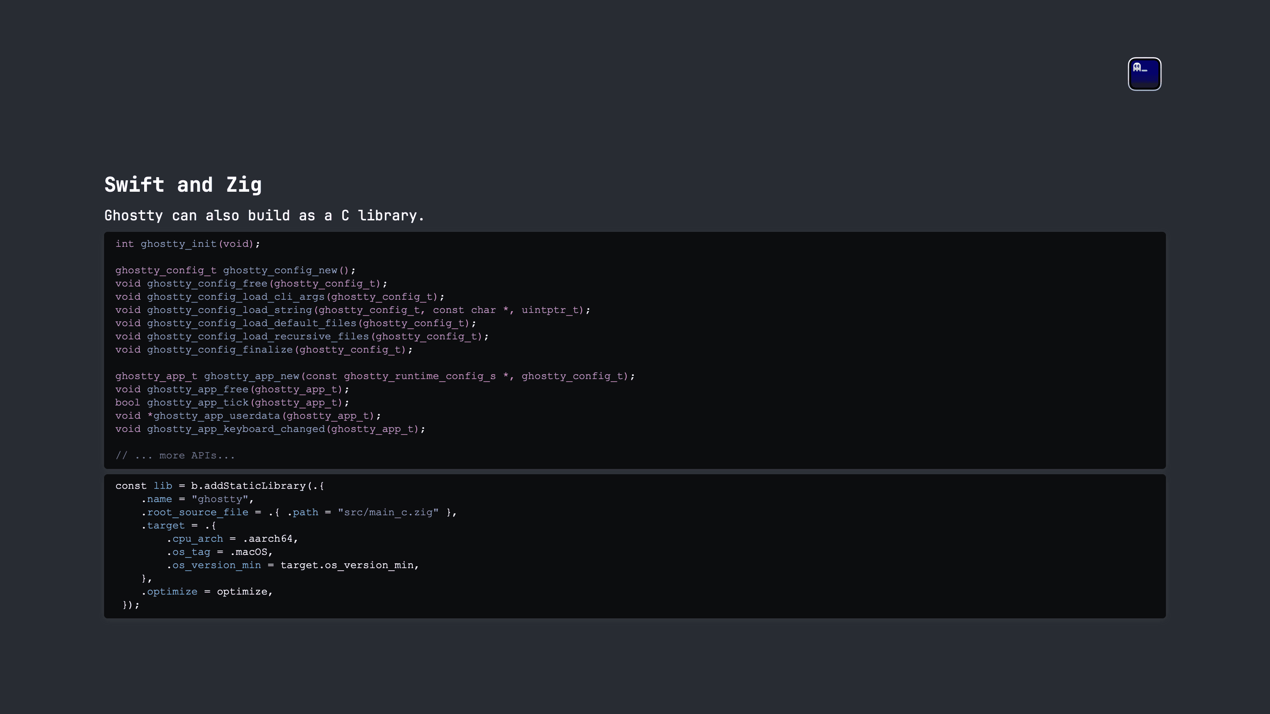Click the ghostty_config_free line
Viewport: 1270px width, 714px height.
click(x=251, y=284)
